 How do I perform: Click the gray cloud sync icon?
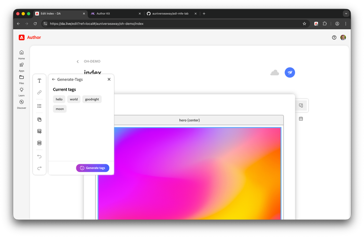[275, 73]
